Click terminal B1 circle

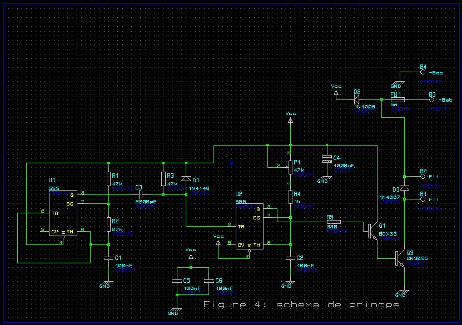click(423, 199)
